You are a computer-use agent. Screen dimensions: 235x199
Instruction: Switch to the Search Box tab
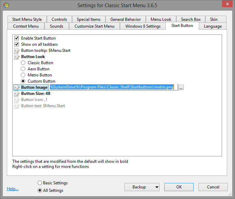[x=191, y=19]
